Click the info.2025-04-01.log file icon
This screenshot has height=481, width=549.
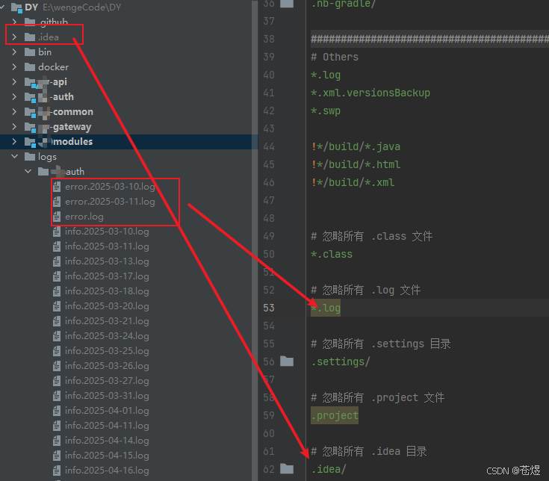point(57,411)
